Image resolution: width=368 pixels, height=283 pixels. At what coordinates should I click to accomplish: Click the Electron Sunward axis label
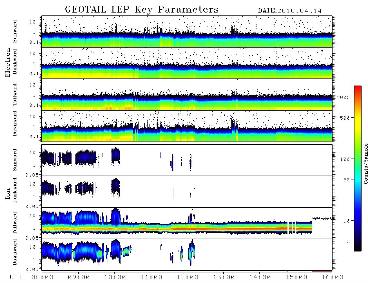tap(15, 32)
